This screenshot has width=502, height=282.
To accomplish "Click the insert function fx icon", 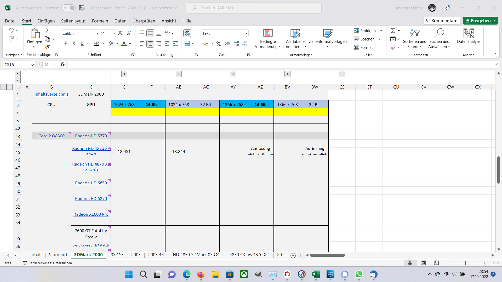I will (x=62, y=64).
